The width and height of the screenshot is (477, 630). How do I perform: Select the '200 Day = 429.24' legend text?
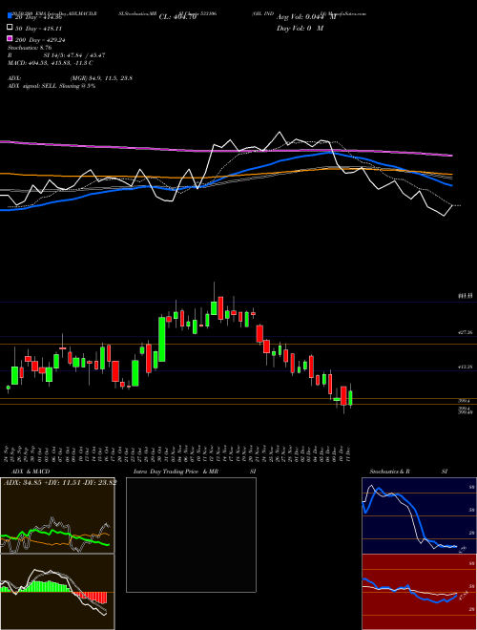[41, 40]
